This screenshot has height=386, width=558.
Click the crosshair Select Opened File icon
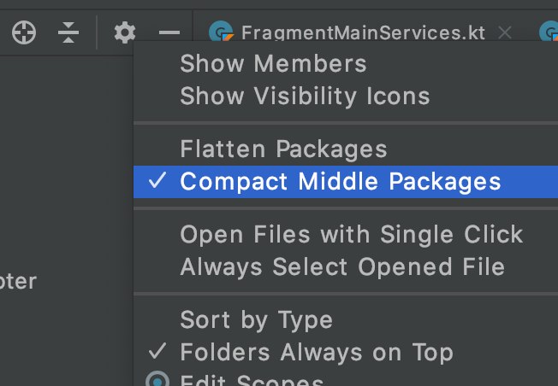coord(24,32)
